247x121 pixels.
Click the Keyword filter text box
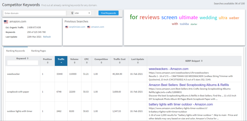(x=23, y=63)
